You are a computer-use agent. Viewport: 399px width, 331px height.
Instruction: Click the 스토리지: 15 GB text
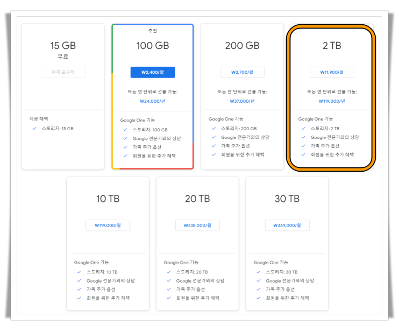tap(58, 129)
